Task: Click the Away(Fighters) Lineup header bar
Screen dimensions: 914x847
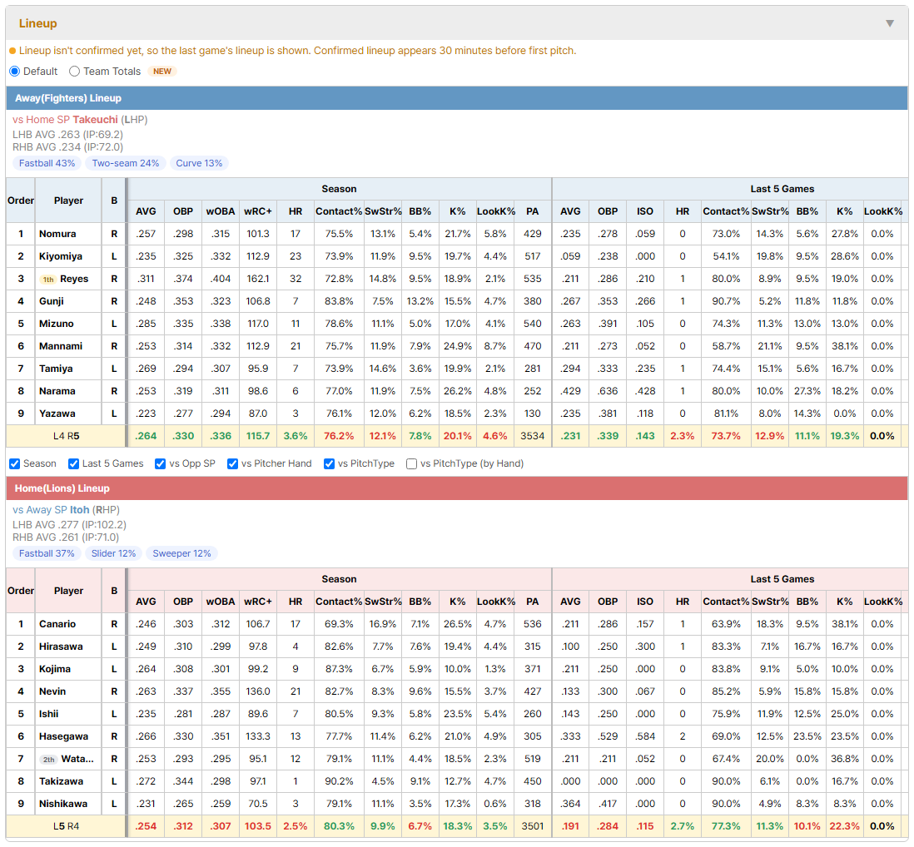Action: 457,98
